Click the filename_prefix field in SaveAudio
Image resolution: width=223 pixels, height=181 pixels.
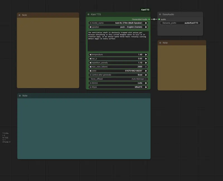click(180, 23)
